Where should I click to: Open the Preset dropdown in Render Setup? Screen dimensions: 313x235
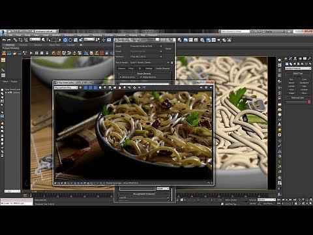point(146,52)
